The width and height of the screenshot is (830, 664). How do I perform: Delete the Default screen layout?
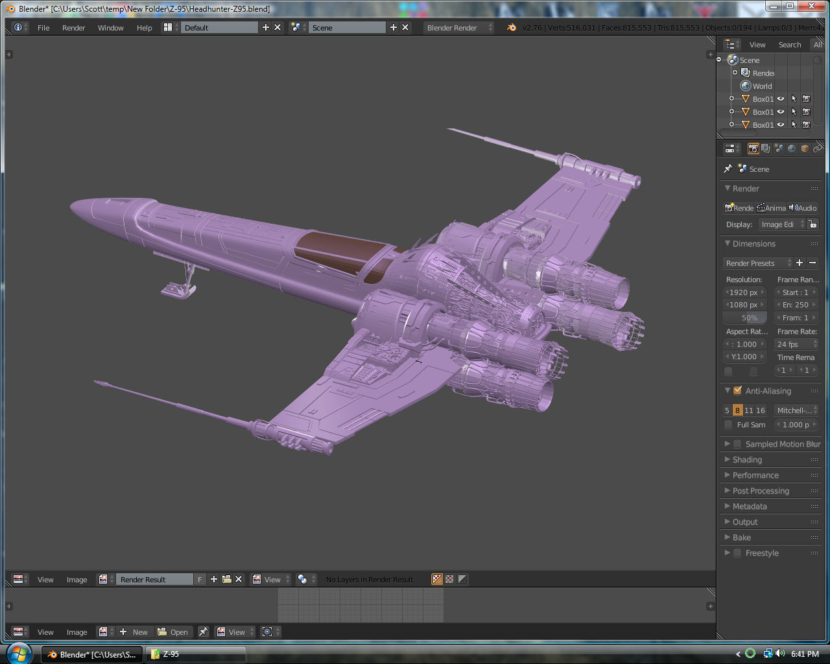[278, 27]
